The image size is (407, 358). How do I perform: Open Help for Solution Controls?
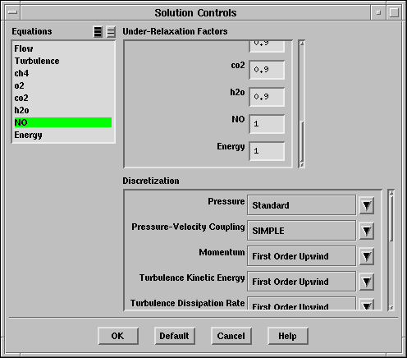click(288, 336)
